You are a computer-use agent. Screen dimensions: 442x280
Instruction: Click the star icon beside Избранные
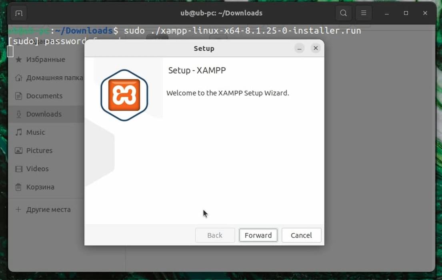coord(19,60)
